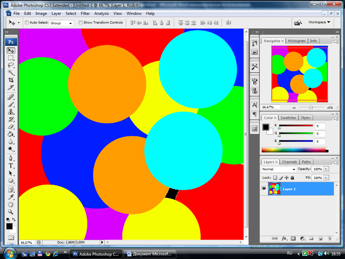Image resolution: width=345 pixels, height=259 pixels.
Task: Select the Move tool
Action: point(11,51)
